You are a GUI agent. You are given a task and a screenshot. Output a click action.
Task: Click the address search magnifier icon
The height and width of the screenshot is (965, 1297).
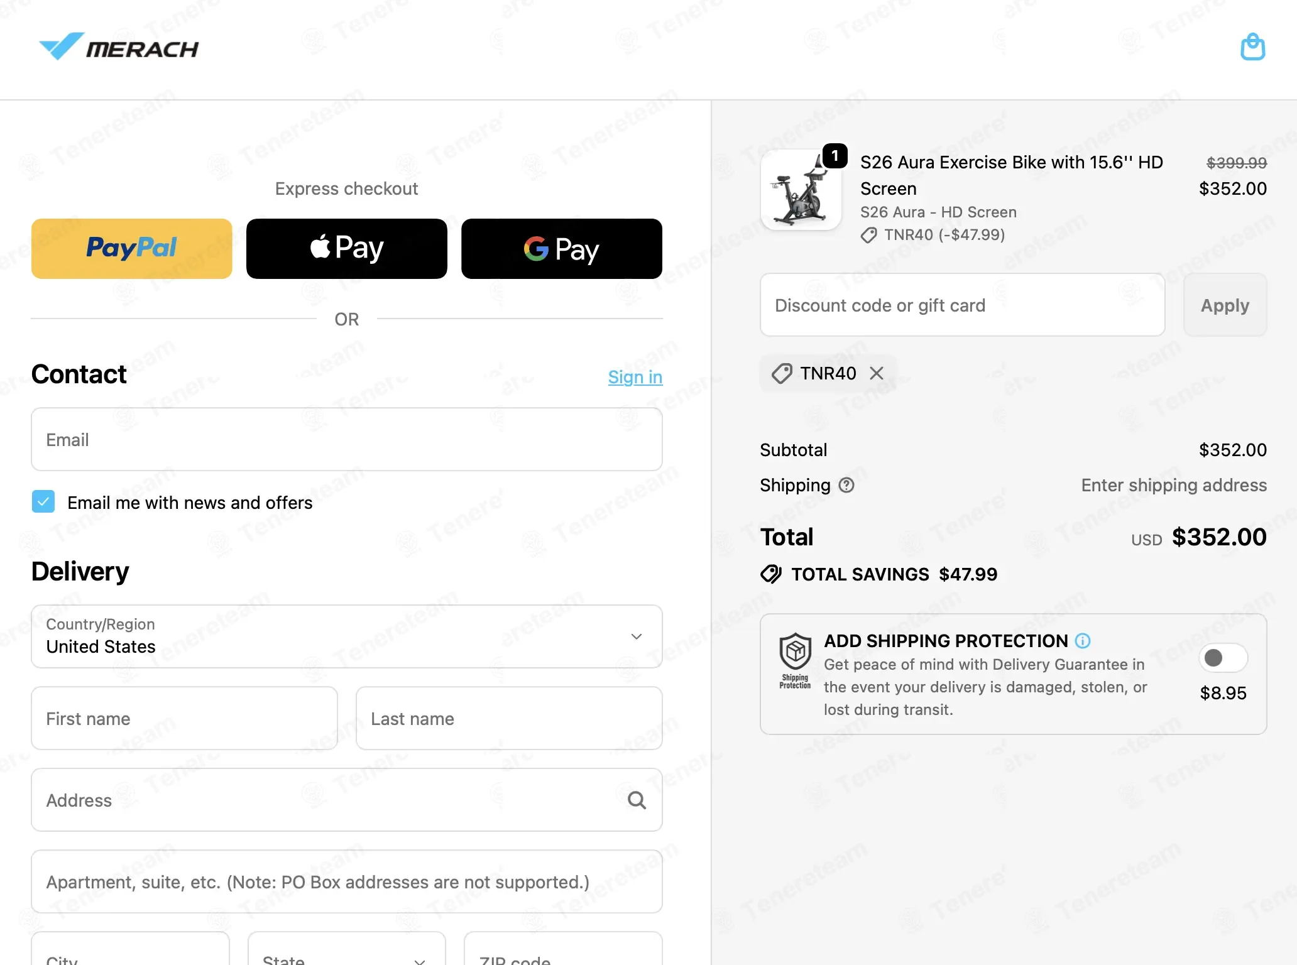637,800
